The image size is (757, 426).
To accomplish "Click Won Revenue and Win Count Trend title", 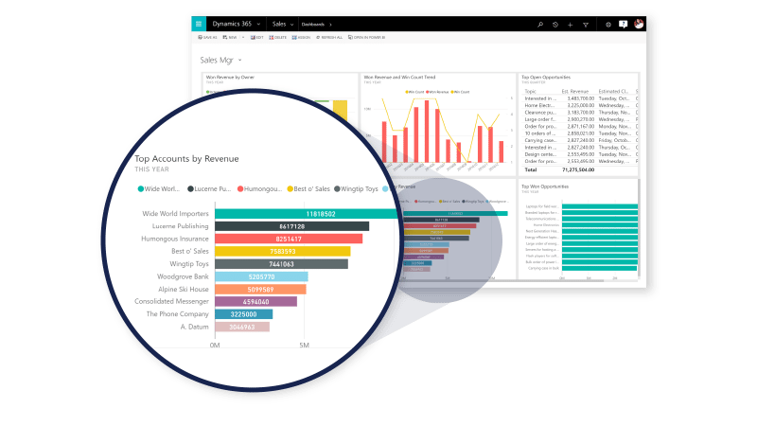I will 399,78.
